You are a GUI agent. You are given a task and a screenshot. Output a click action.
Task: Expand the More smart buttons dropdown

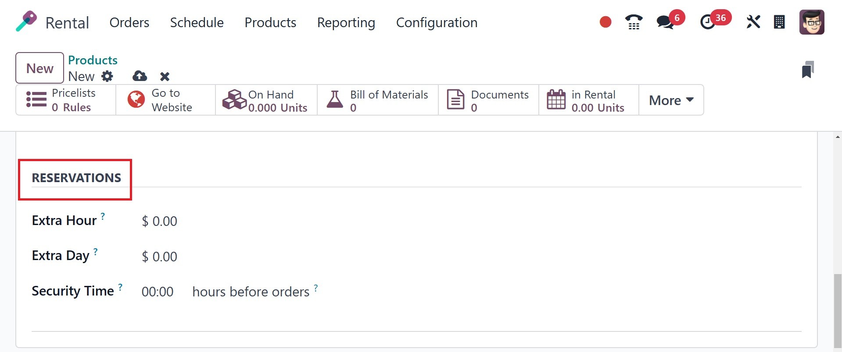coord(671,100)
